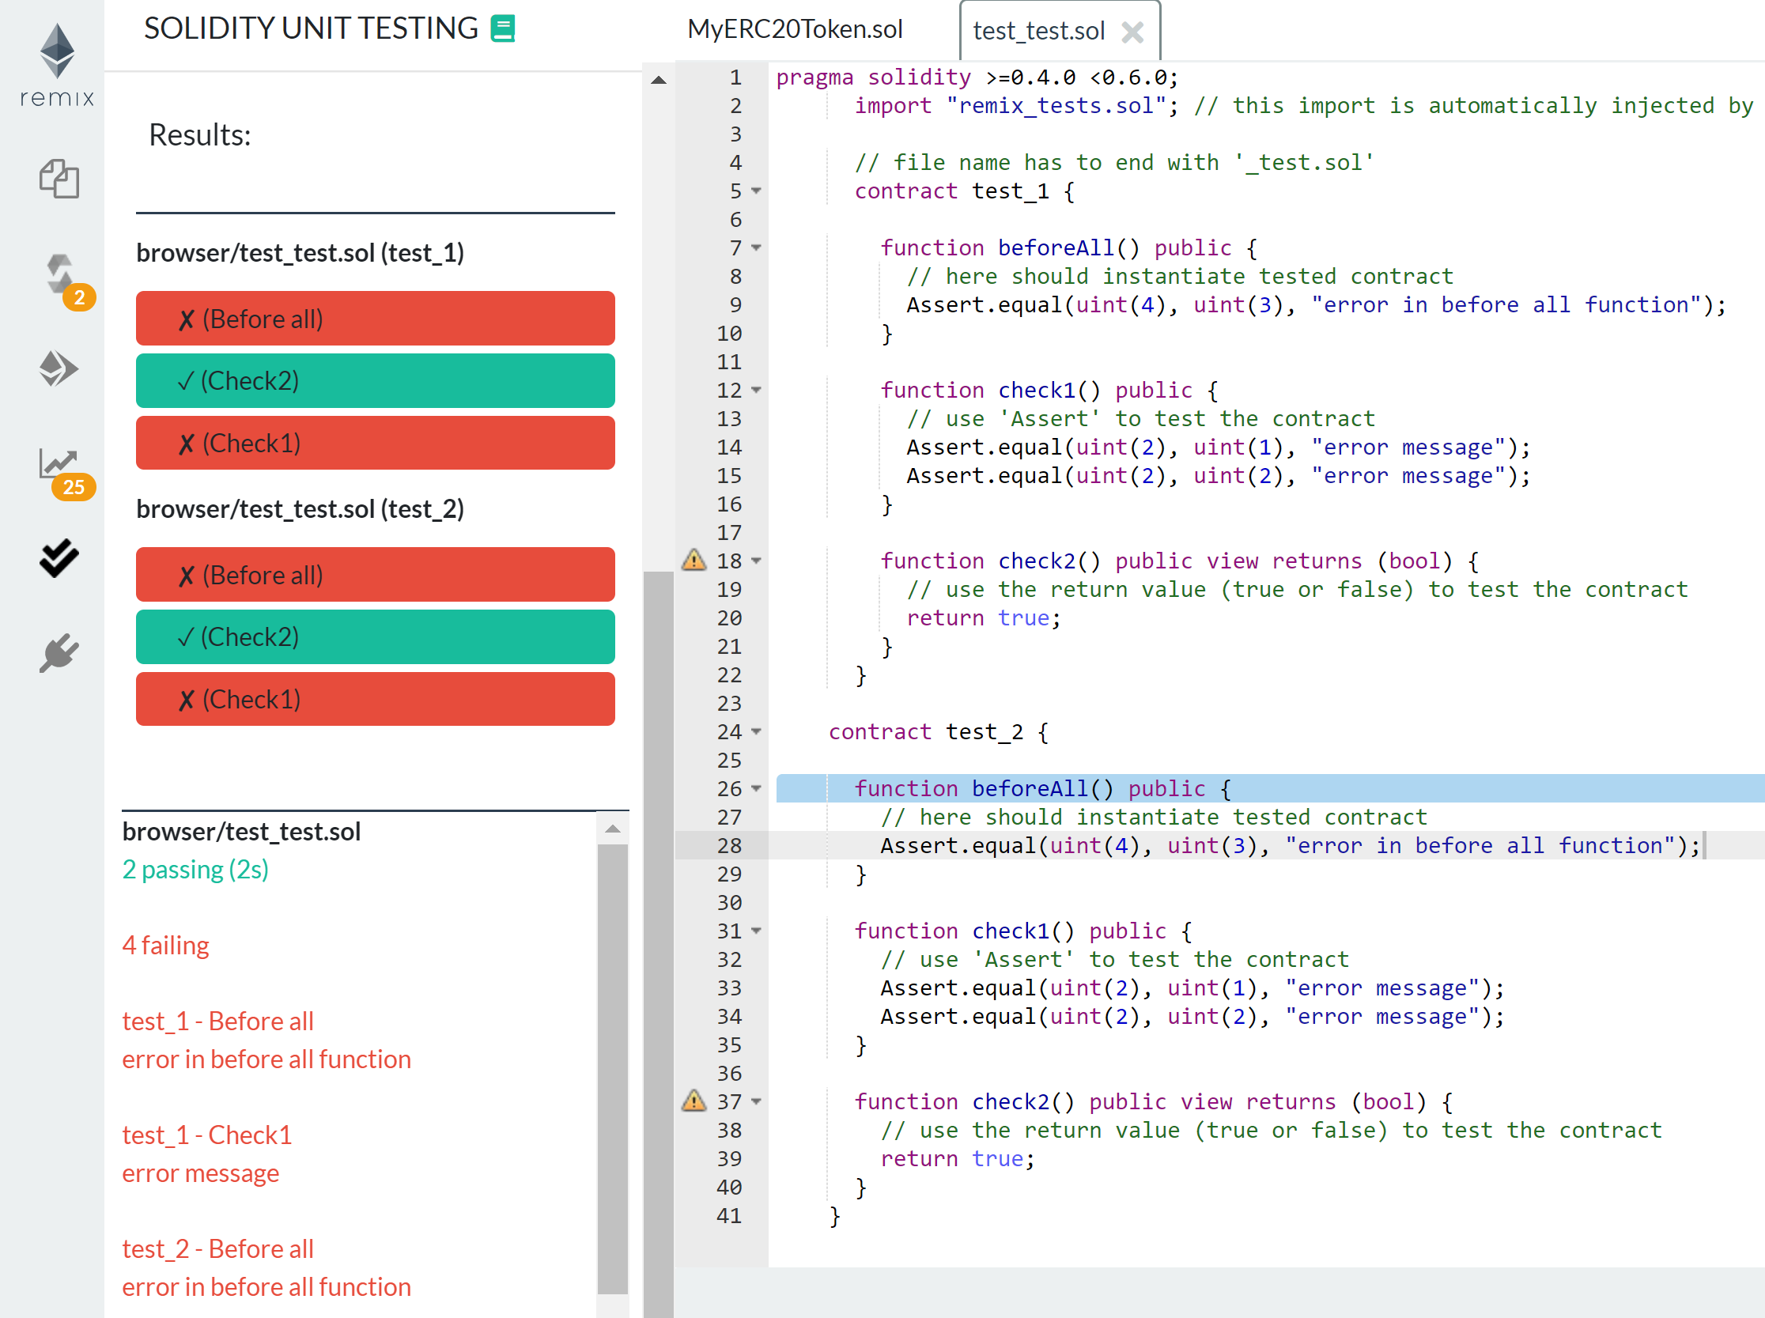This screenshot has height=1318, width=1765.
Task: Click the editor scroll up arrow
Action: [x=658, y=79]
